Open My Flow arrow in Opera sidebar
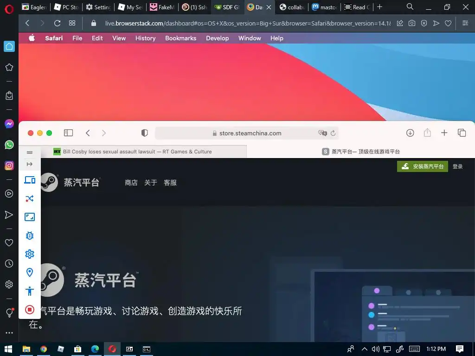 pyautogui.click(x=9, y=215)
